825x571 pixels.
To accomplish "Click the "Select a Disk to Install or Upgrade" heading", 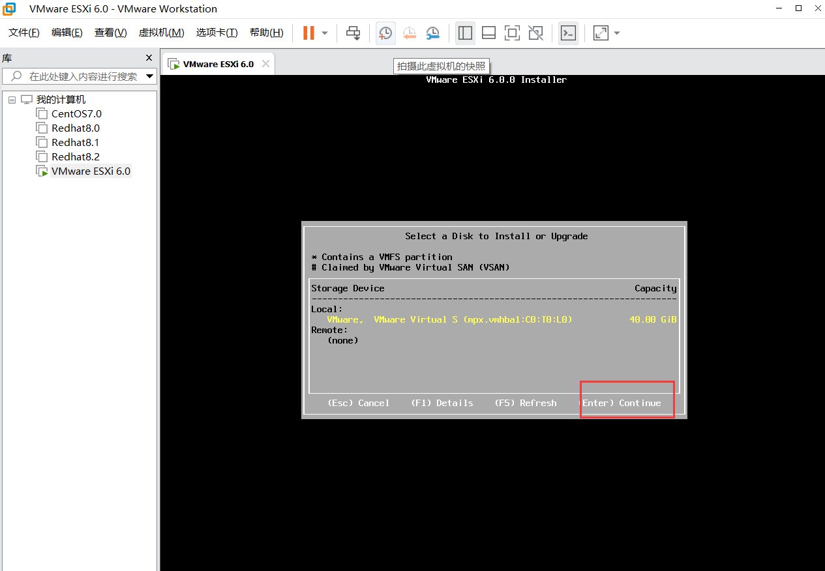I will tap(496, 236).
